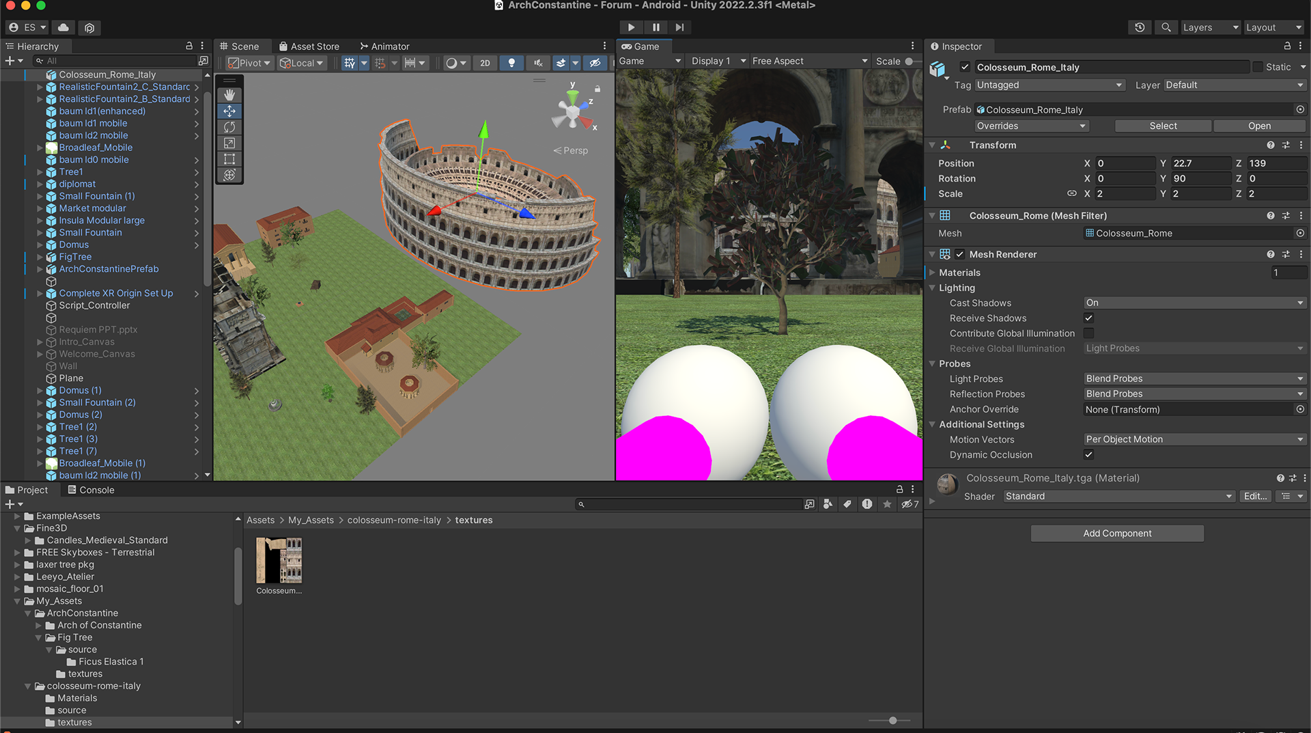Open the Undo History icon
This screenshot has height=733, width=1311.
1140,27
